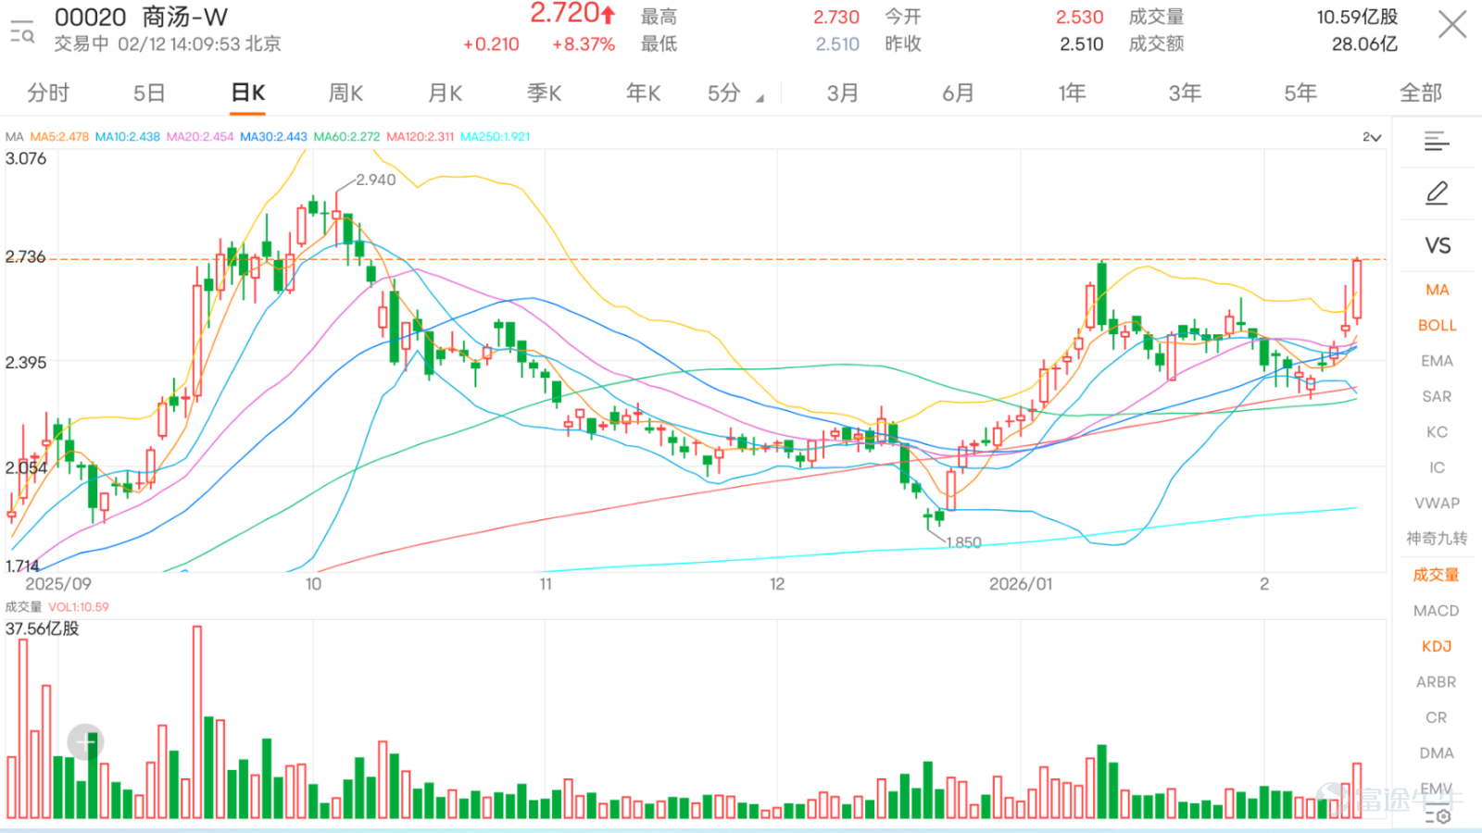Click the MA30:2.443 legend value
The height and width of the screenshot is (833, 1482).
(x=273, y=137)
